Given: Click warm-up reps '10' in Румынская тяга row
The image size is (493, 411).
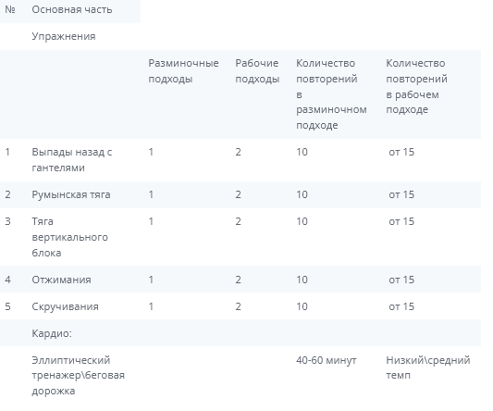Looking at the screenshot, I should coord(302,194).
